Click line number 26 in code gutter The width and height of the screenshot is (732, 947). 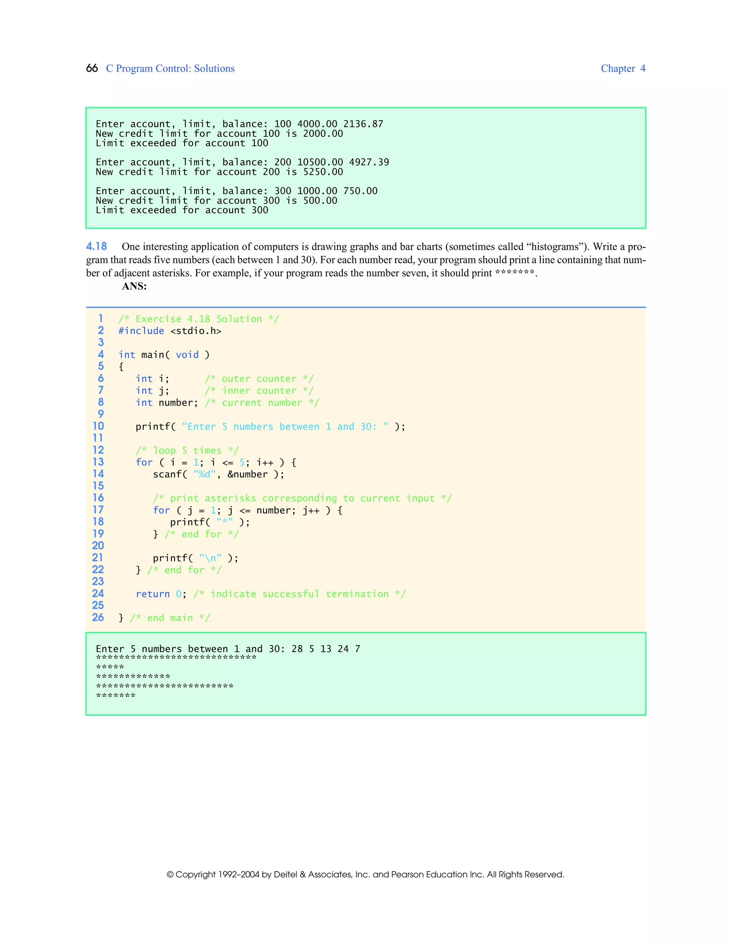(x=98, y=618)
